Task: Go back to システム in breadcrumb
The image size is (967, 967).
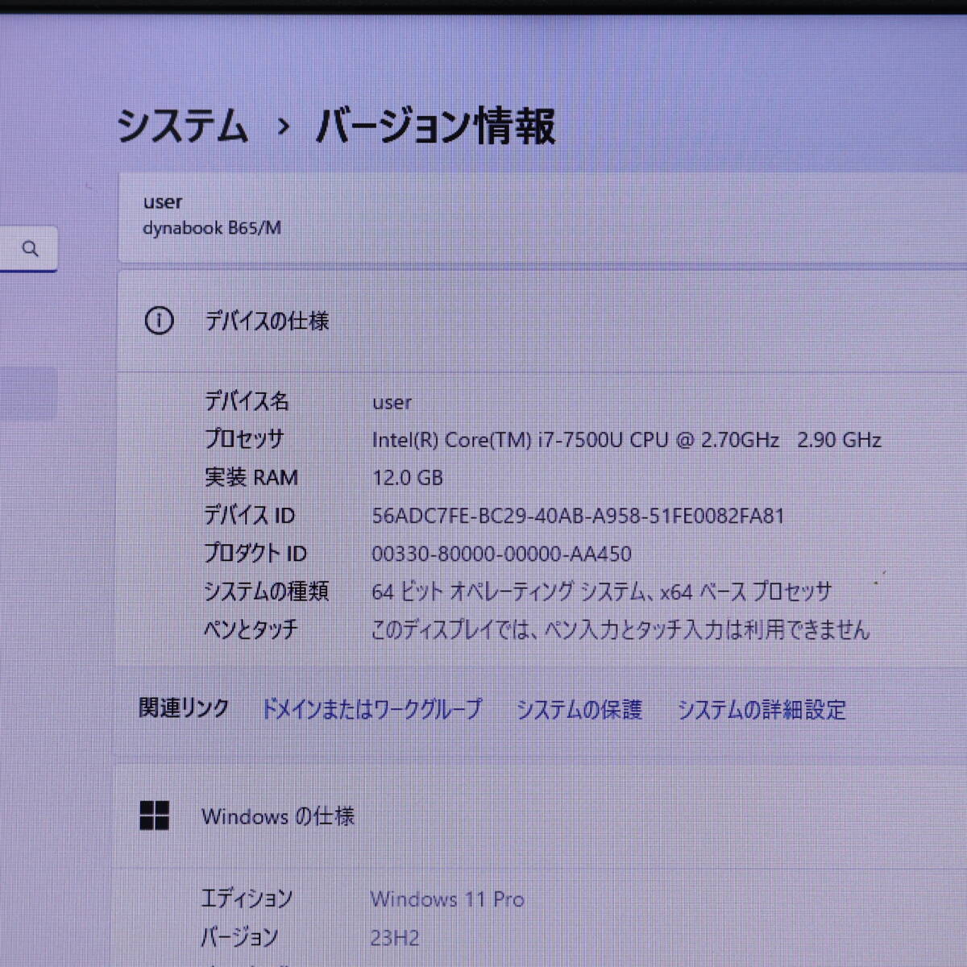Action: point(182,127)
